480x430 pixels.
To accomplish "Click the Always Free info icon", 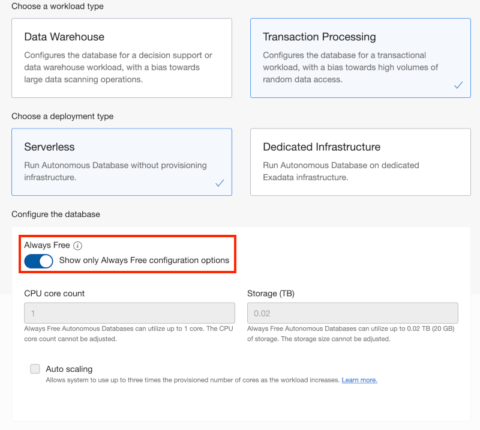I will coord(78,246).
